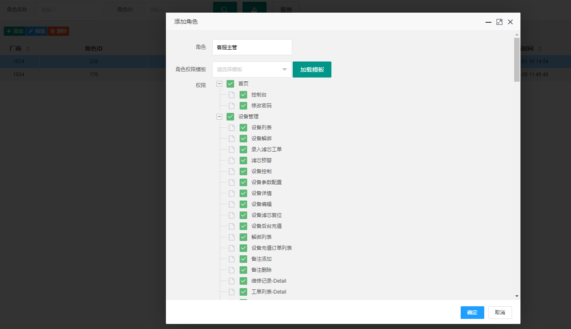Maximize the 添加角色 dialog
Screen dimensions: 571x329
click(x=499, y=22)
